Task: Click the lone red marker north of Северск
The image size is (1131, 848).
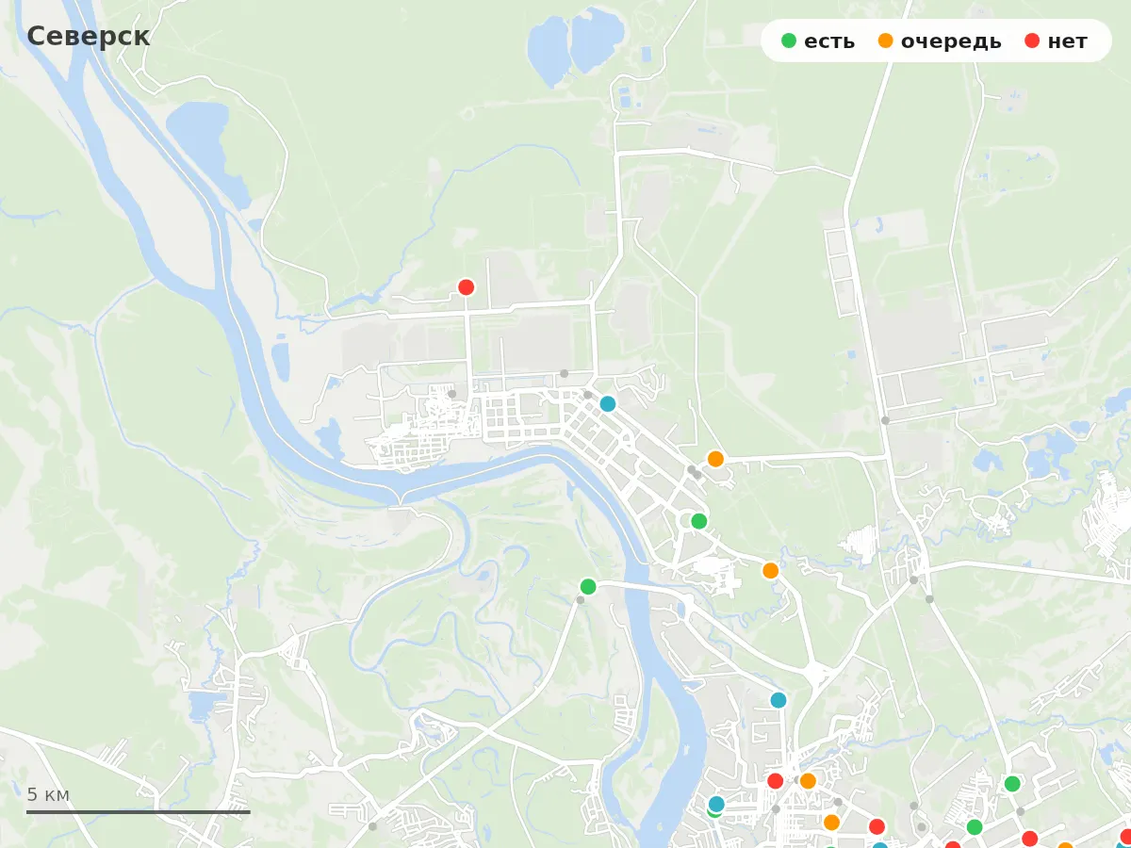Action: [x=466, y=287]
